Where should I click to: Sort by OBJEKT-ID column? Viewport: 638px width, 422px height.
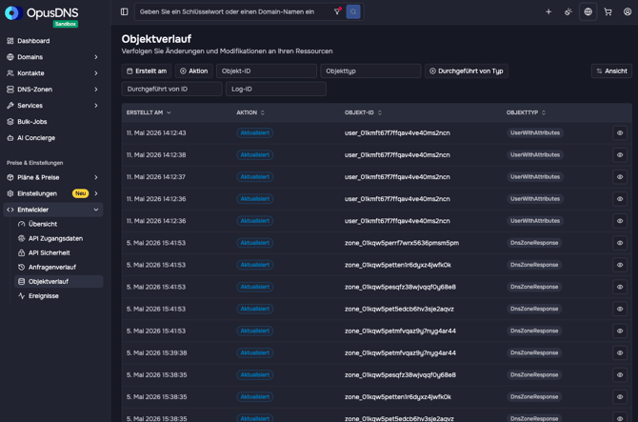coord(363,112)
